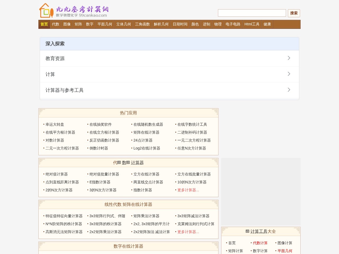Viewport: 339px width, 254px height.
Task: Open the 进制 menu item
Action: (207, 24)
